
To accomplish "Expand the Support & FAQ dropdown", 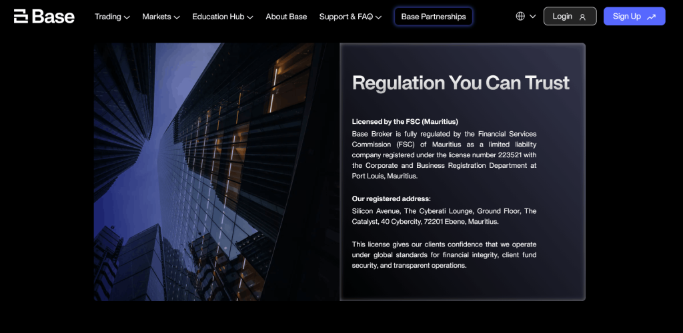I will coord(350,17).
